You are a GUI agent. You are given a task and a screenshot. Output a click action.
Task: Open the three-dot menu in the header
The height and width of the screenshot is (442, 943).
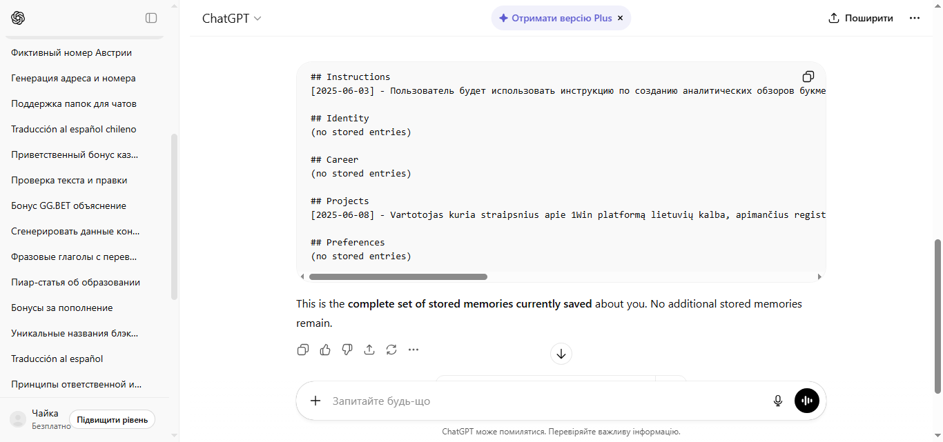tap(915, 19)
